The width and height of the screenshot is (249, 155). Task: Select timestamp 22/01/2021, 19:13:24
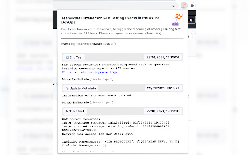pyautogui.click(x=163, y=57)
